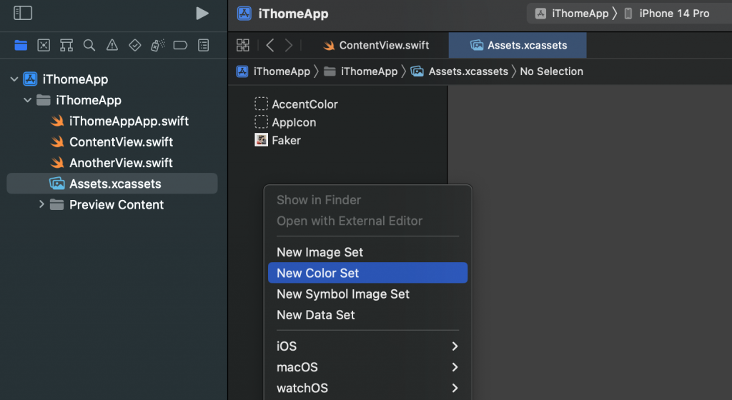Image resolution: width=732 pixels, height=400 pixels.
Task: Expand the Preview Content folder
Action: pyautogui.click(x=41, y=205)
